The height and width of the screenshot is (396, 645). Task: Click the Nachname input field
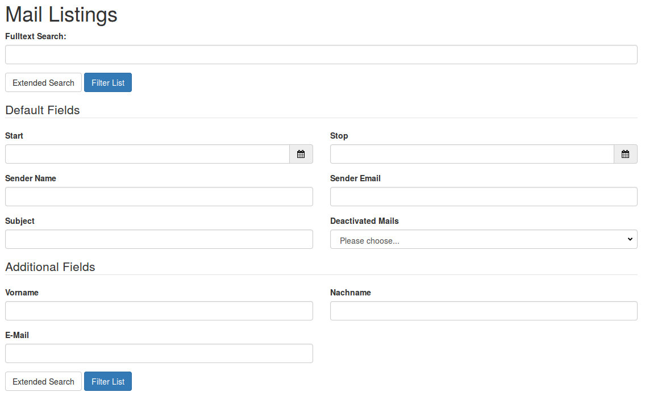[x=483, y=311]
